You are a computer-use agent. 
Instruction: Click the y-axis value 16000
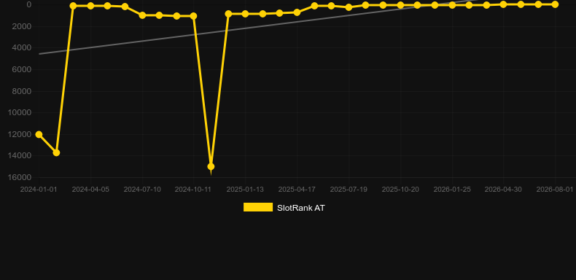tap(20, 177)
